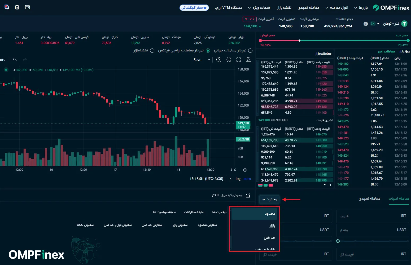Switch to معامله تعهدی tab
The image size is (411, 265).
point(369,198)
